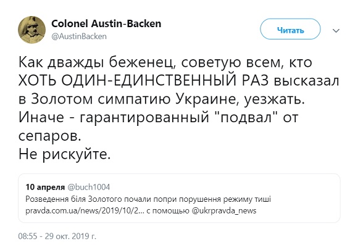Click the quoted tweet date 10 апреля
The image size is (363, 245).
pos(45,187)
